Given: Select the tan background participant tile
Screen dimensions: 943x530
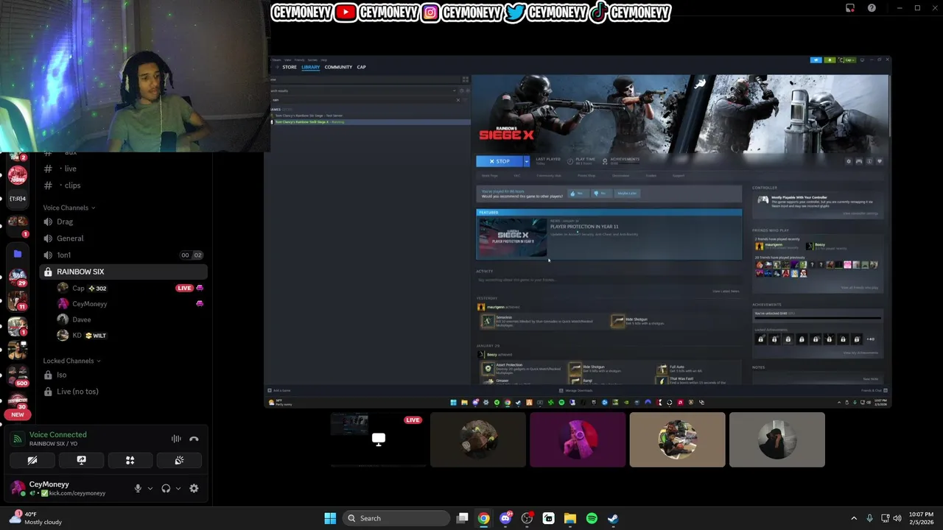Looking at the screenshot, I should pyautogui.click(x=677, y=439).
